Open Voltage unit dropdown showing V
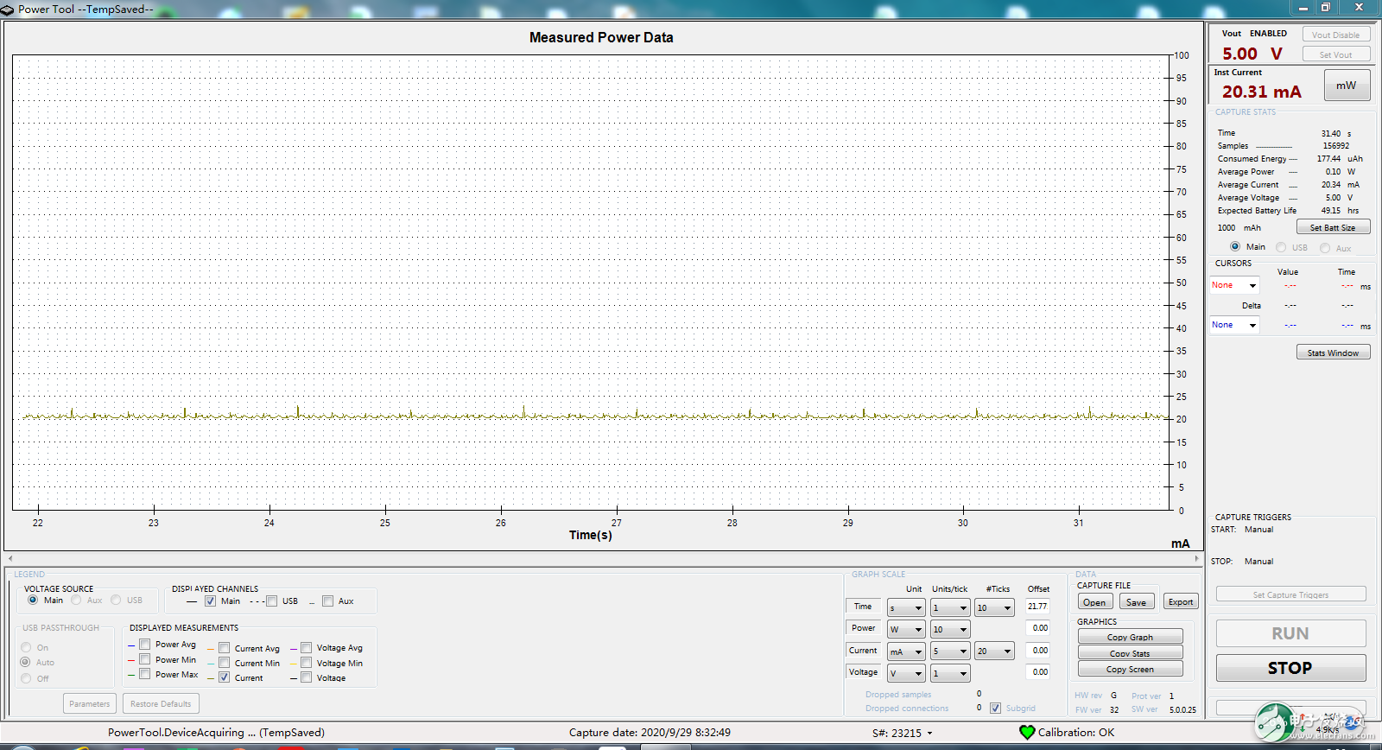 pyautogui.click(x=906, y=673)
